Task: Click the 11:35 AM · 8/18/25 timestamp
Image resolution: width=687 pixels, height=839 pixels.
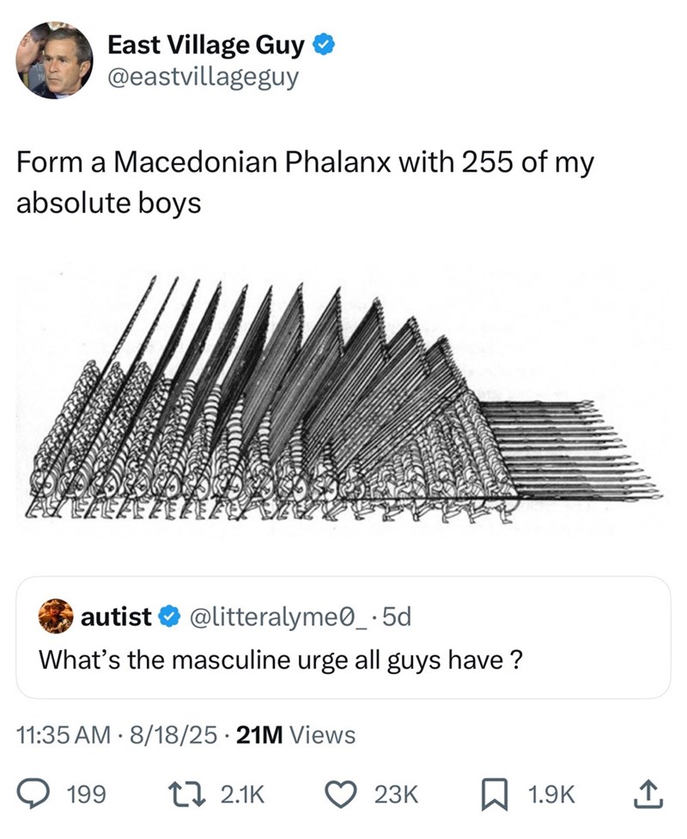Action: [114, 735]
